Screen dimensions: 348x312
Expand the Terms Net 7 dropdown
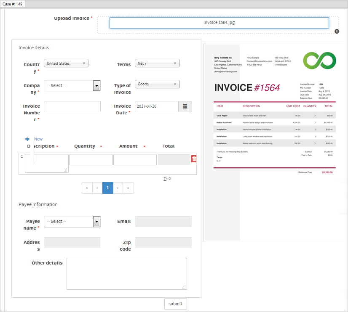(157, 63)
